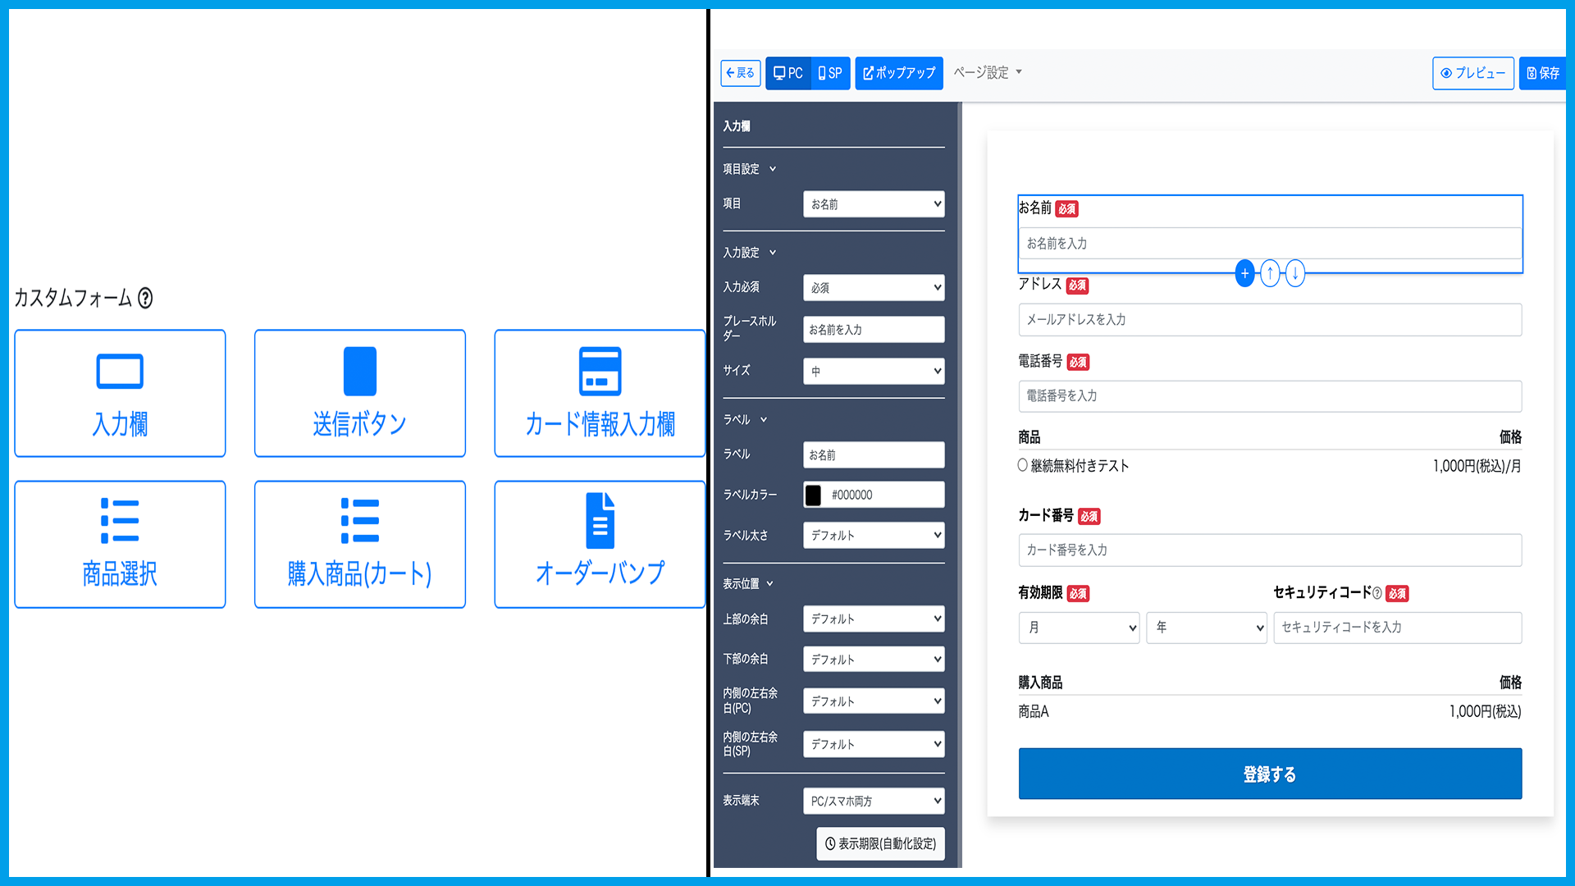Switch to PC view mode

click(x=788, y=73)
